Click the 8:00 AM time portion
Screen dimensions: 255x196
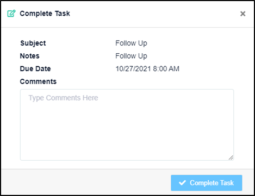pyautogui.click(x=166, y=69)
